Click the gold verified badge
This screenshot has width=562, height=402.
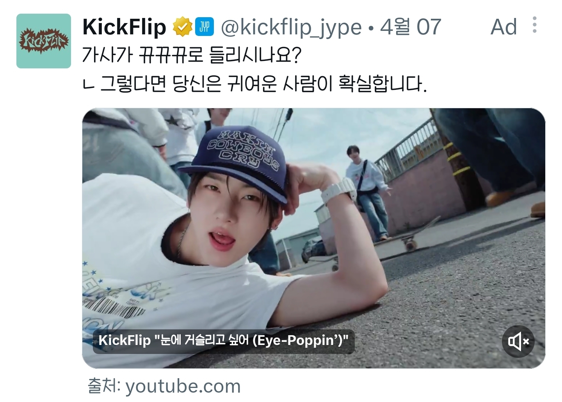coord(183,27)
